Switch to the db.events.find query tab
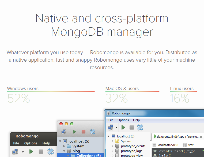The height and width of the screenshot is (157, 204). pyautogui.click(x=178, y=137)
